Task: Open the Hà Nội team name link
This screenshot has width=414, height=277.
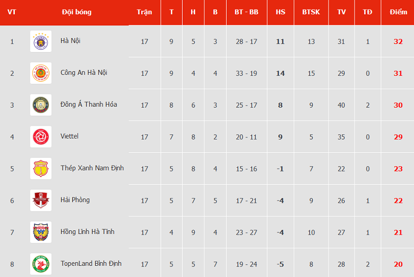Action: pos(71,41)
